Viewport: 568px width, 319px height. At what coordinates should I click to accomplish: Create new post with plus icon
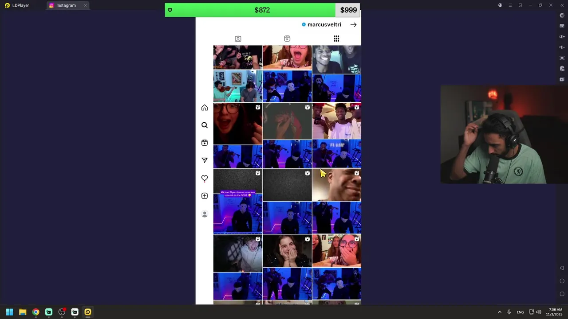(205, 196)
